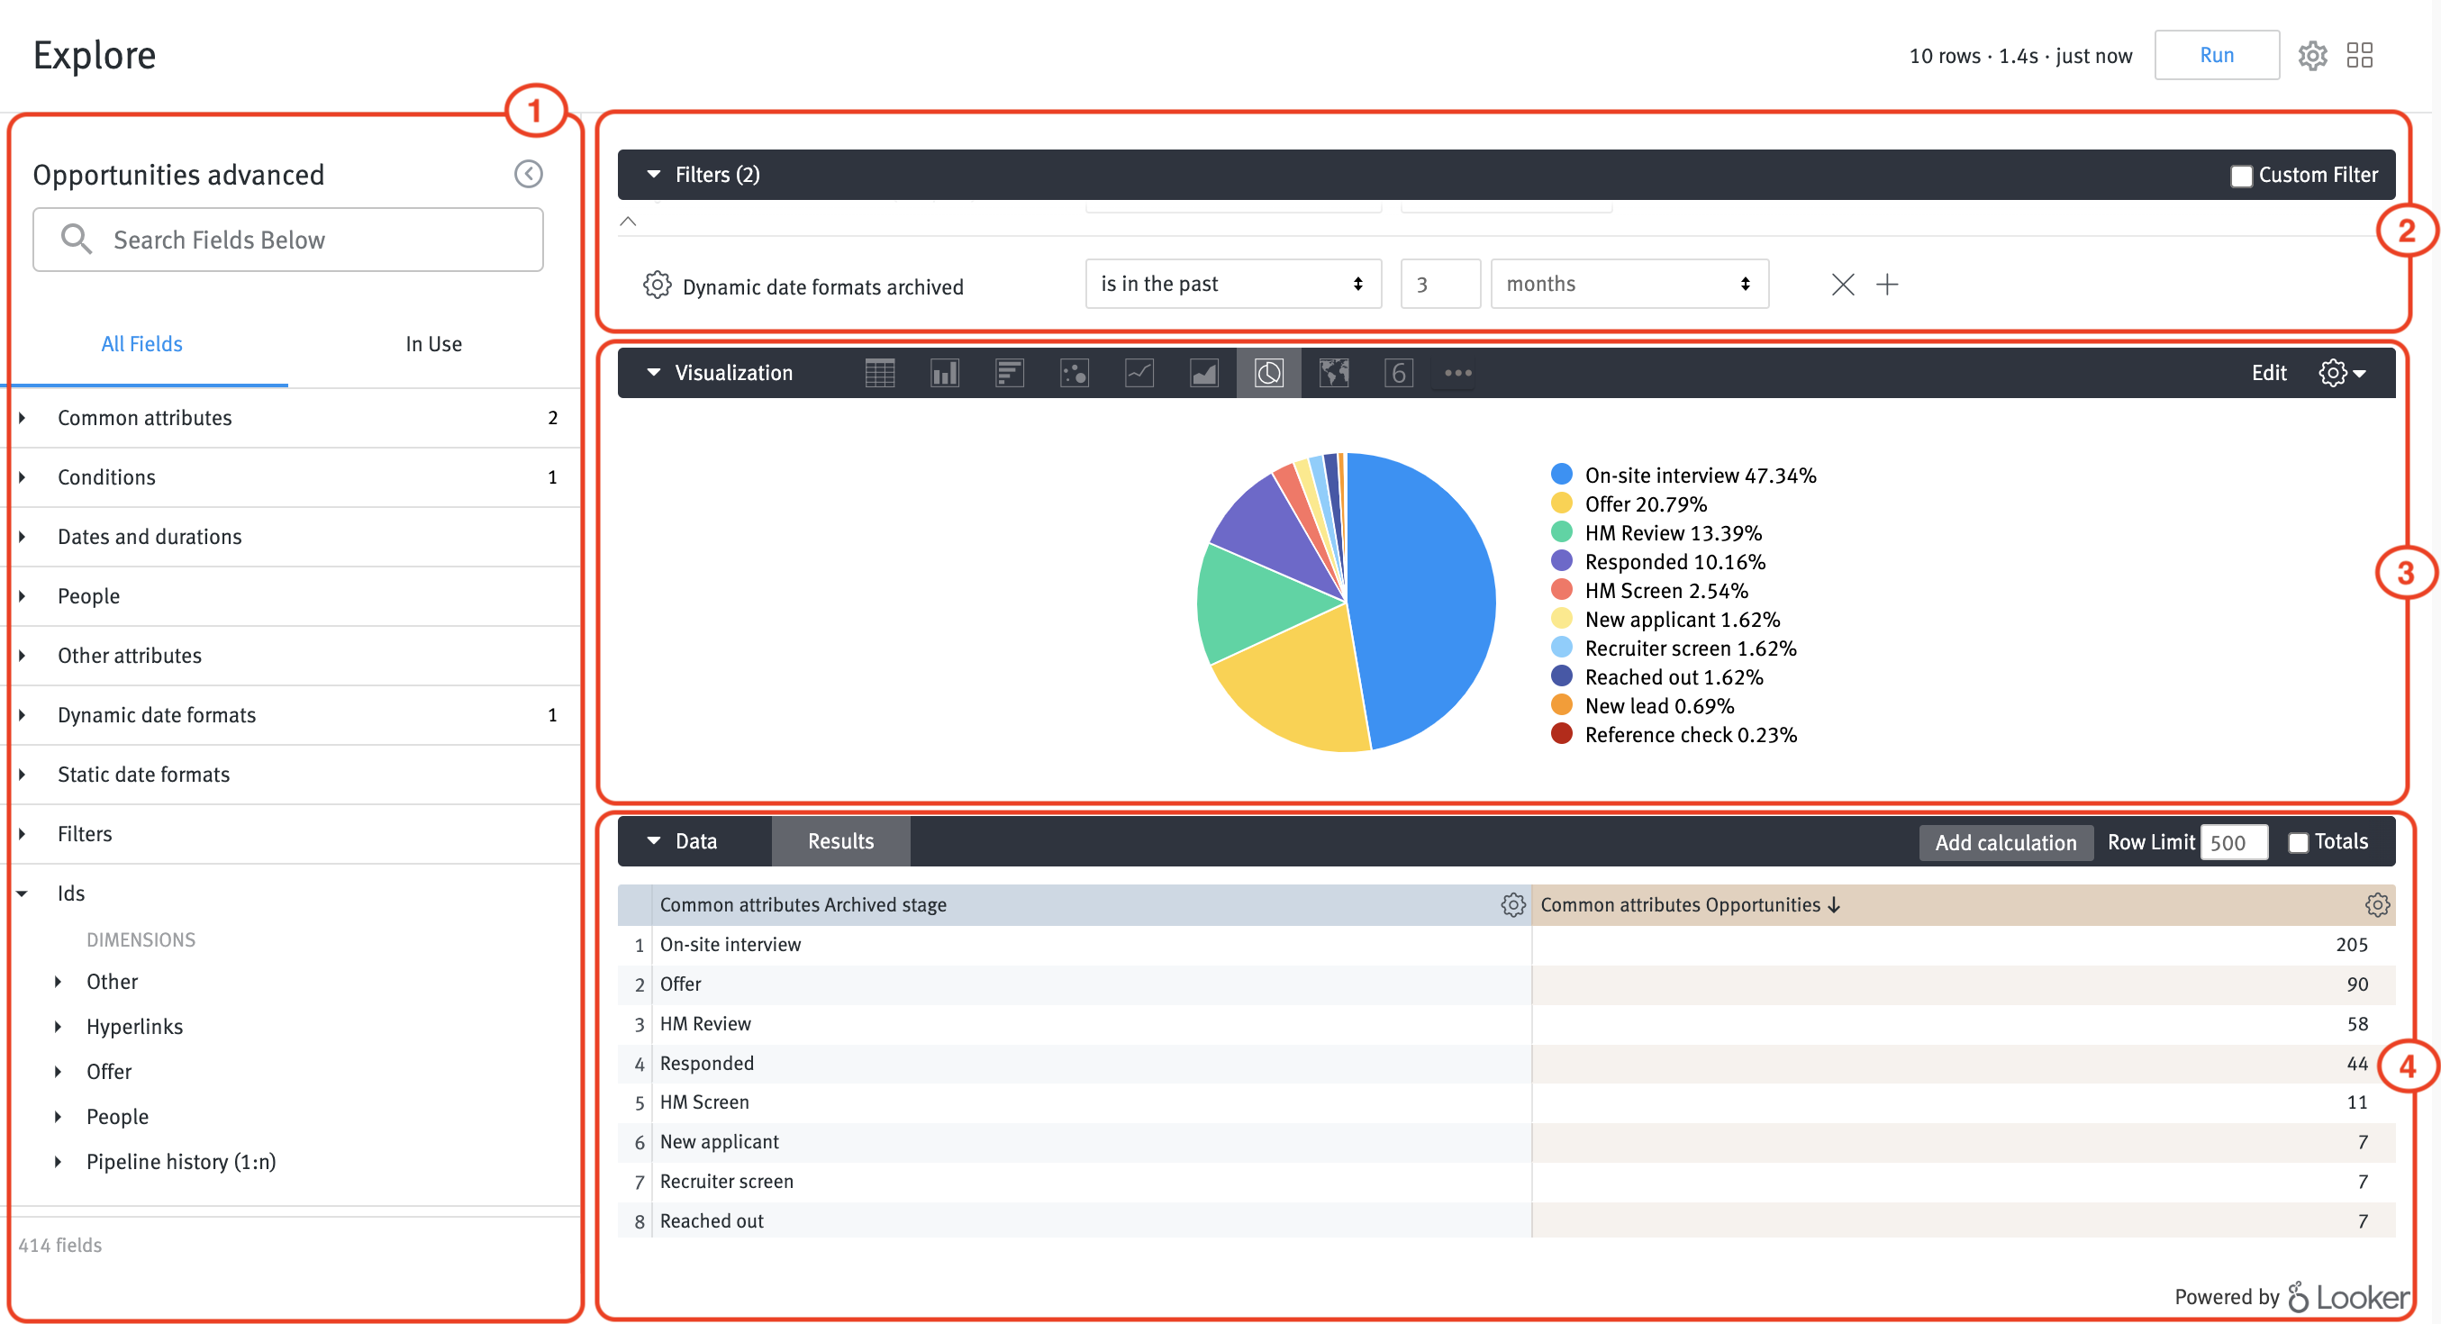Click the Run button
This screenshot has width=2441, height=1324.
[2217, 54]
